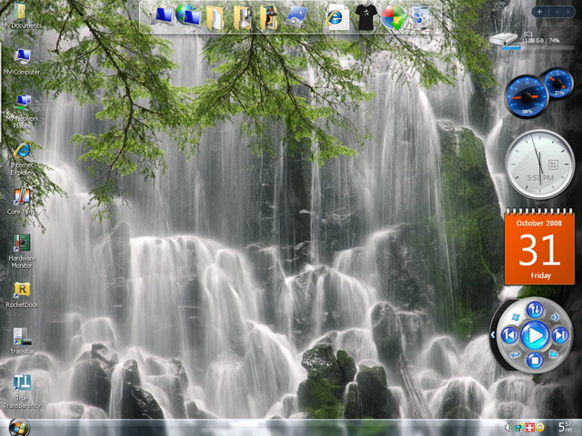Click the black t-shirt dock icon
Viewport: 582px width, 436px height.
coord(366,16)
